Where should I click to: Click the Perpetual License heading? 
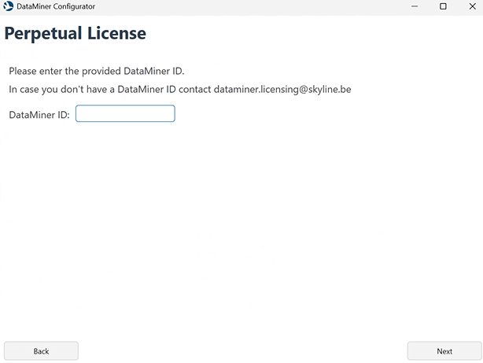point(76,33)
